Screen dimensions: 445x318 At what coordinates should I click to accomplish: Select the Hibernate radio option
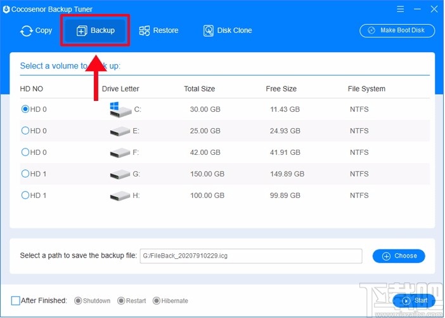point(157,301)
